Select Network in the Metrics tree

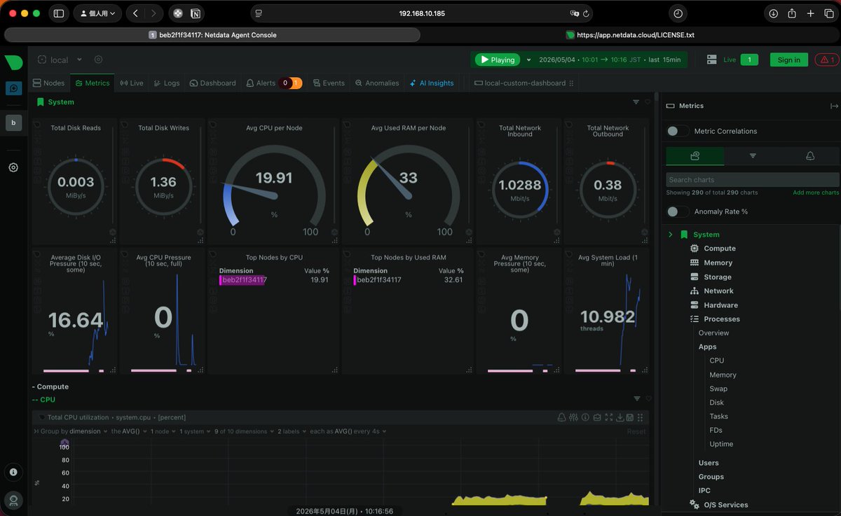point(718,291)
